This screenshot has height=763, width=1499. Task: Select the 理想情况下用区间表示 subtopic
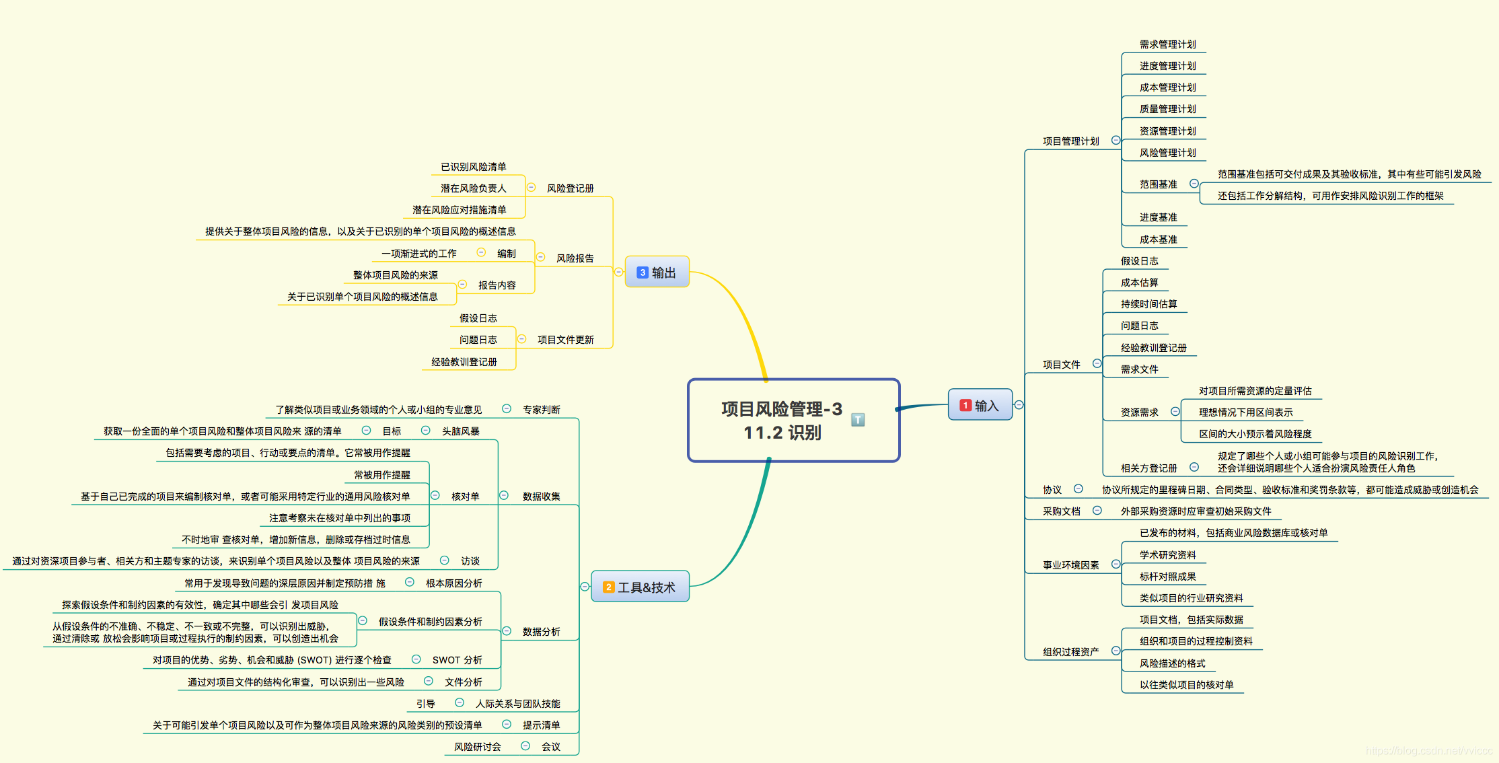point(1245,412)
